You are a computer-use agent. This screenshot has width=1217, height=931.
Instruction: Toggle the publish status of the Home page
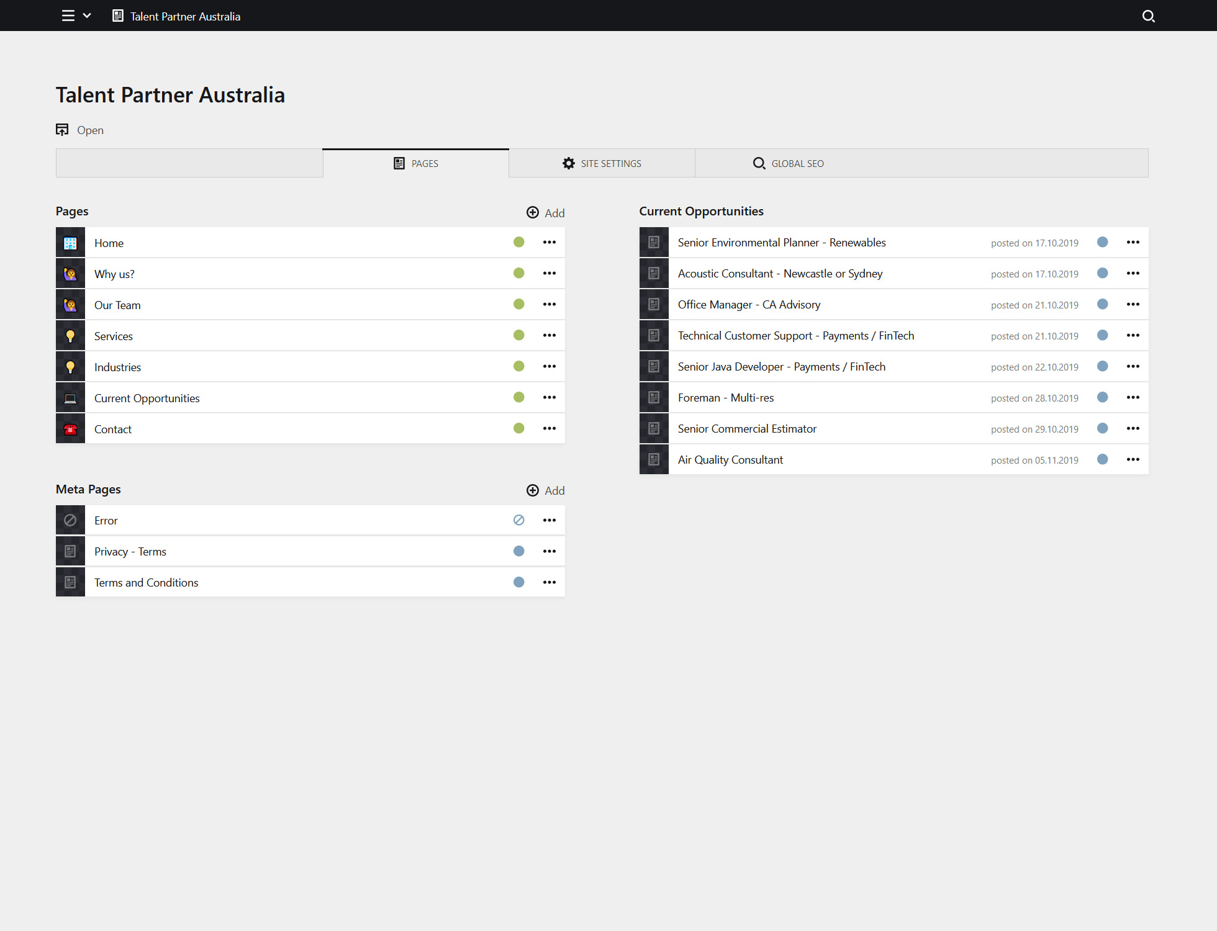point(519,242)
